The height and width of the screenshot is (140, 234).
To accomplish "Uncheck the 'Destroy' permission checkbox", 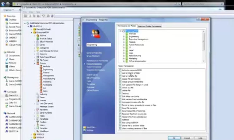I will pyautogui.click(x=120, y=93).
